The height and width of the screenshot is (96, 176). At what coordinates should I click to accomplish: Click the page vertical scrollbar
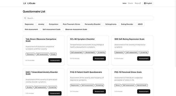tap(175, 34)
